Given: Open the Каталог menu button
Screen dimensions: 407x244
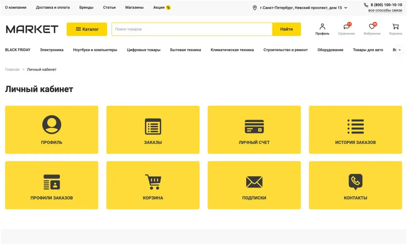Looking at the screenshot, I should pyautogui.click(x=87, y=29).
